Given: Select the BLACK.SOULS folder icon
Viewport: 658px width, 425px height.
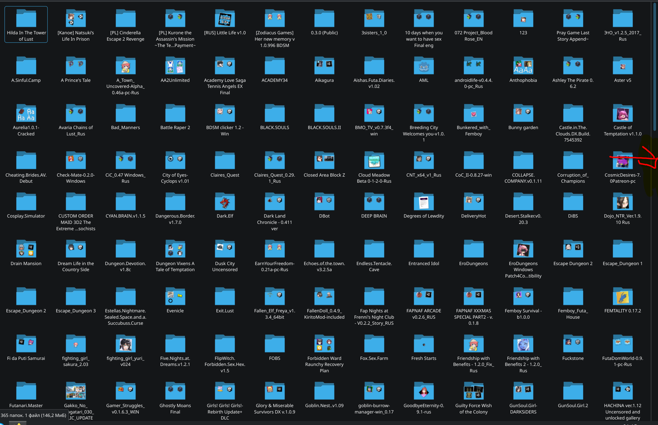Looking at the screenshot, I should point(275,114).
